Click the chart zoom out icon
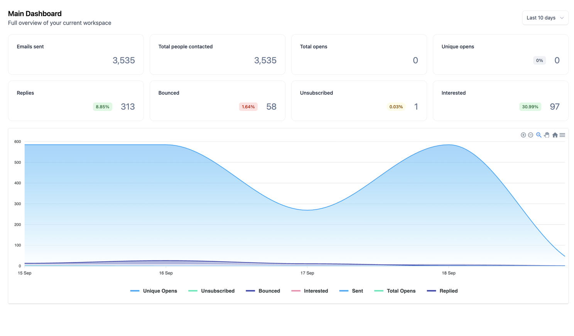This screenshot has width=574, height=336. pos(530,135)
